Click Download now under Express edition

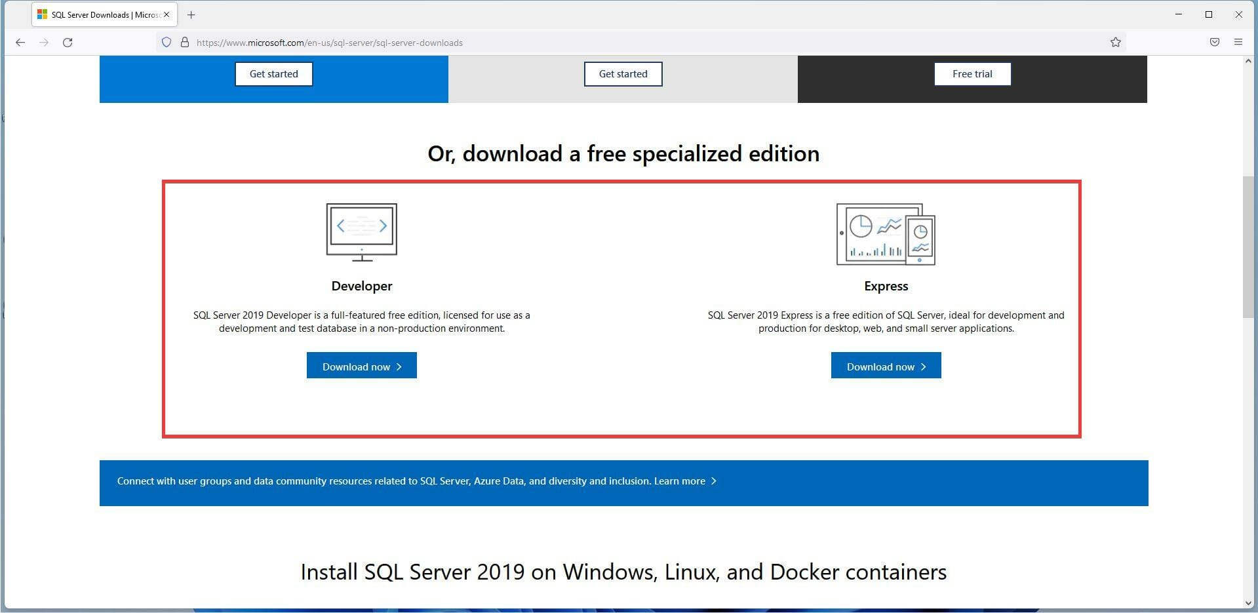coord(886,366)
